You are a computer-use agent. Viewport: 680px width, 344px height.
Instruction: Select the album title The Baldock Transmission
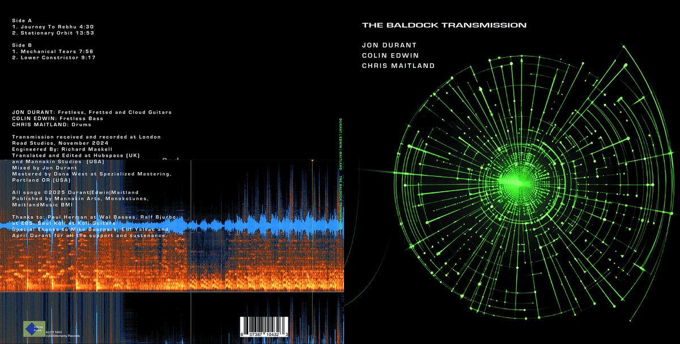444,25
